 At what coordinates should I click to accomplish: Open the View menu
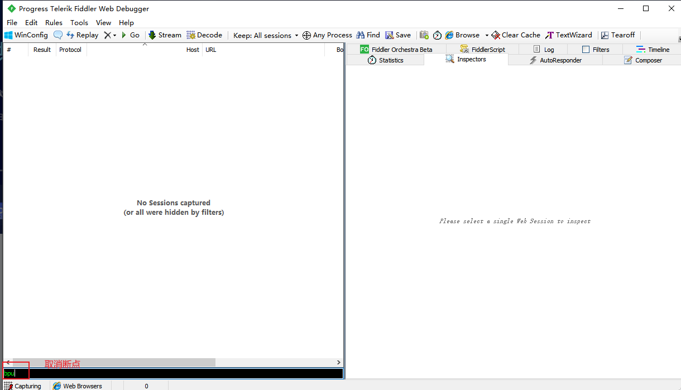(x=103, y=23)
